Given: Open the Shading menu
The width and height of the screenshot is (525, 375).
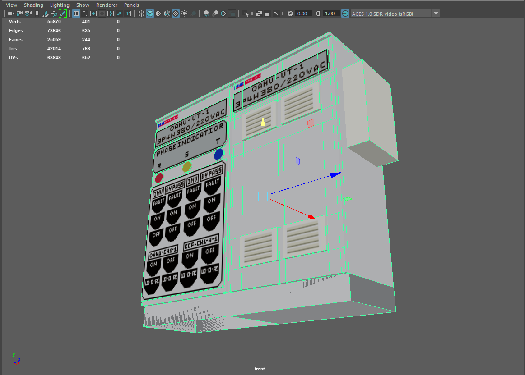Looking at the screenshot, I should pyautogui.click(x=33, y=5).
